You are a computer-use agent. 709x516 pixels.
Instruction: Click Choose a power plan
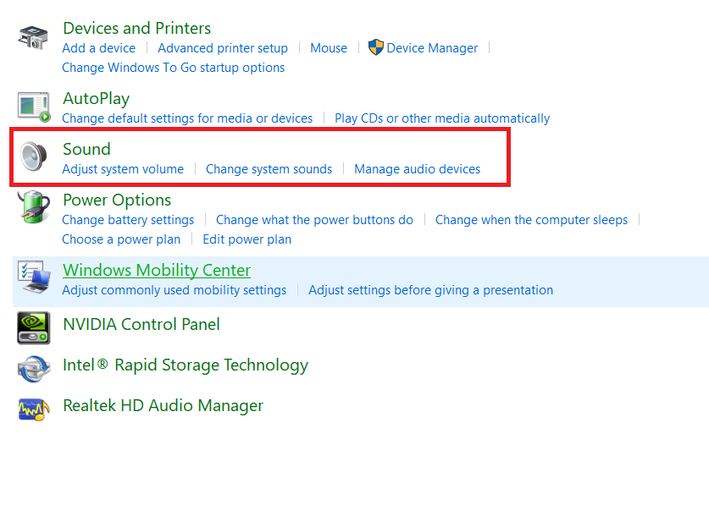pyautogui.click(x=121, y=239)
